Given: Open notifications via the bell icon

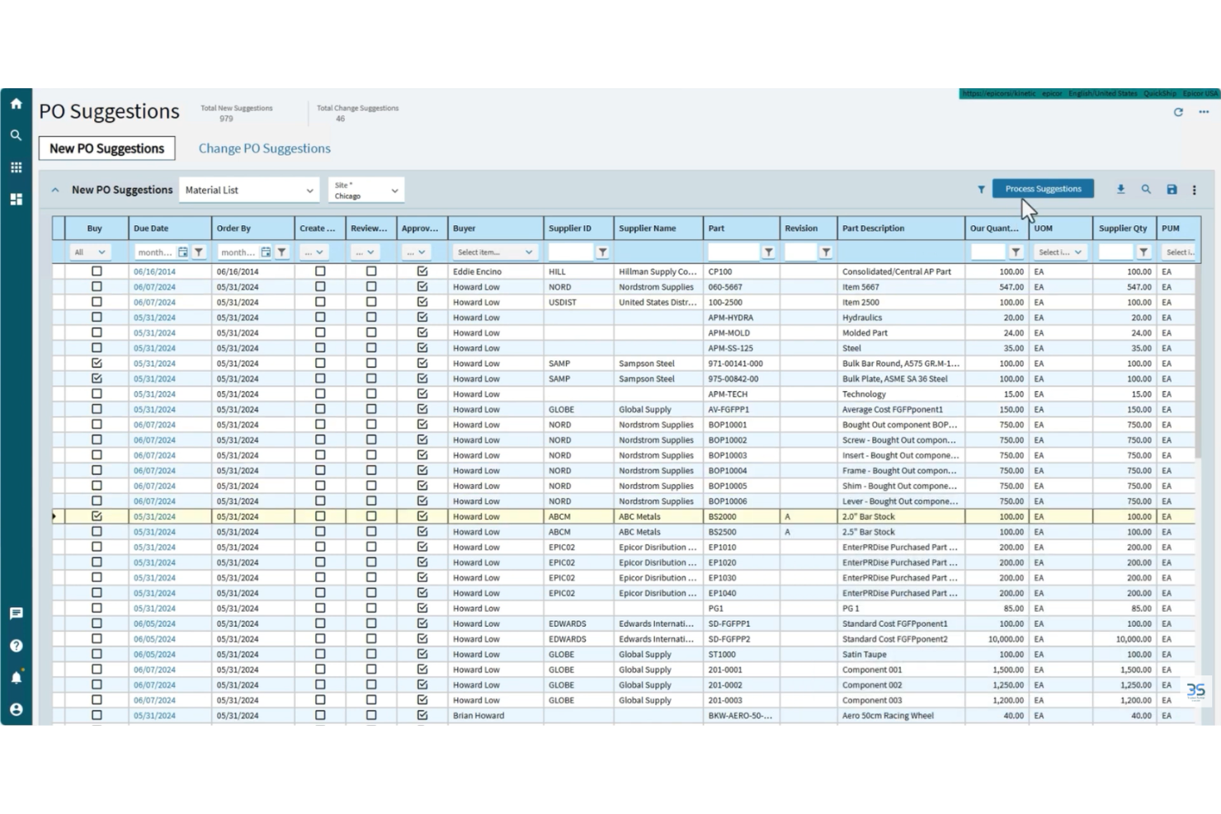Looking at the screenshot, I should 16,677.
